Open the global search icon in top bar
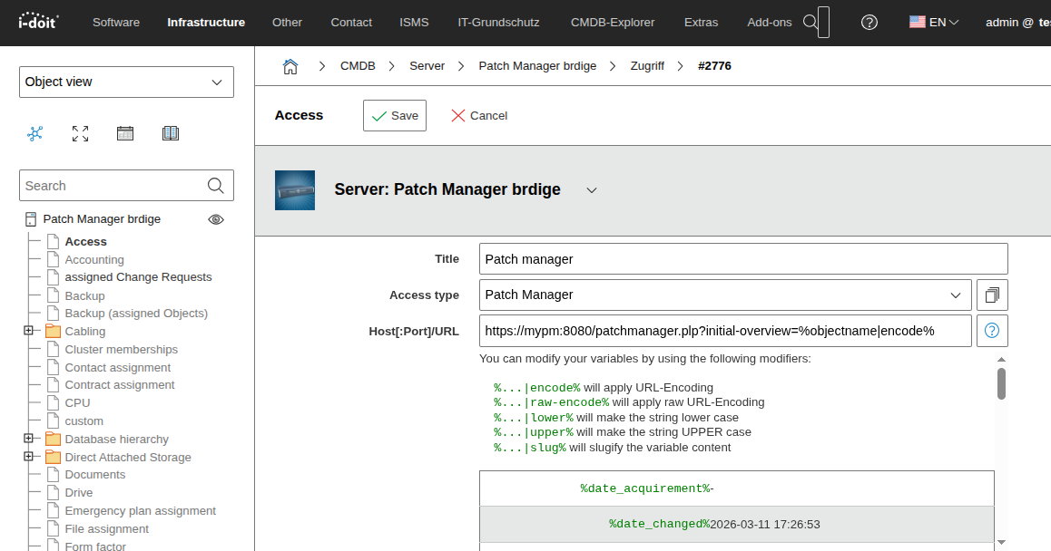 coord(810,22)
